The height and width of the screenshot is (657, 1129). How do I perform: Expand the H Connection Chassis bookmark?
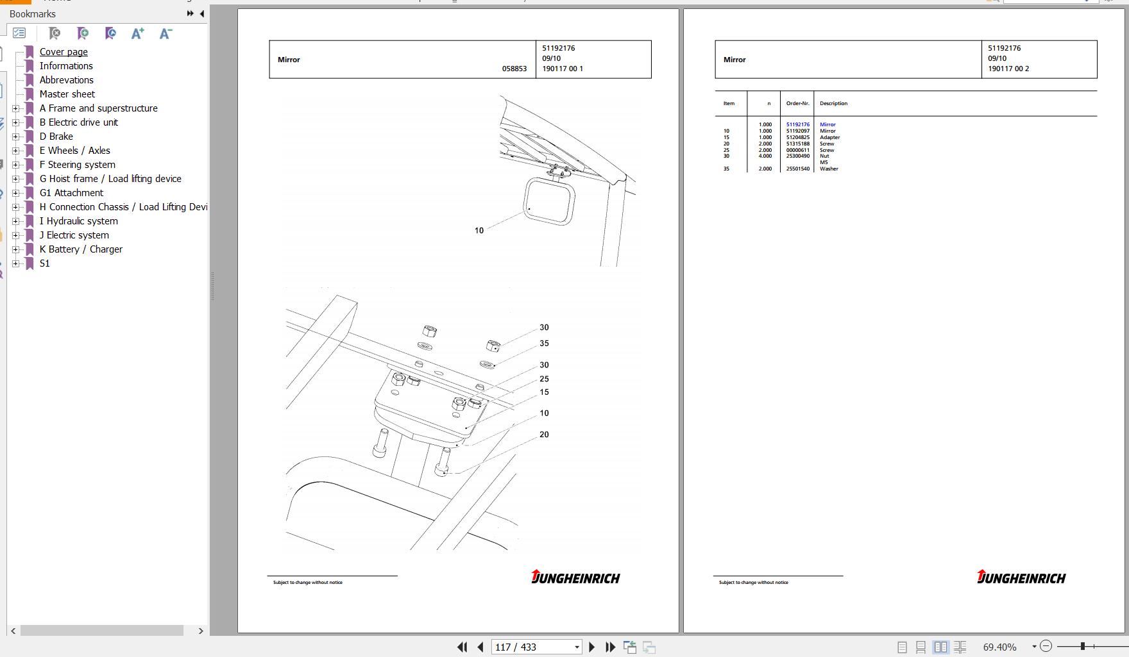coord(16,207)
